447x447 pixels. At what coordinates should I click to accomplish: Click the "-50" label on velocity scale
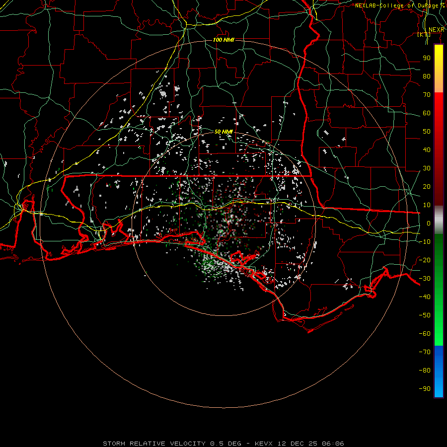tap(425, 315)
